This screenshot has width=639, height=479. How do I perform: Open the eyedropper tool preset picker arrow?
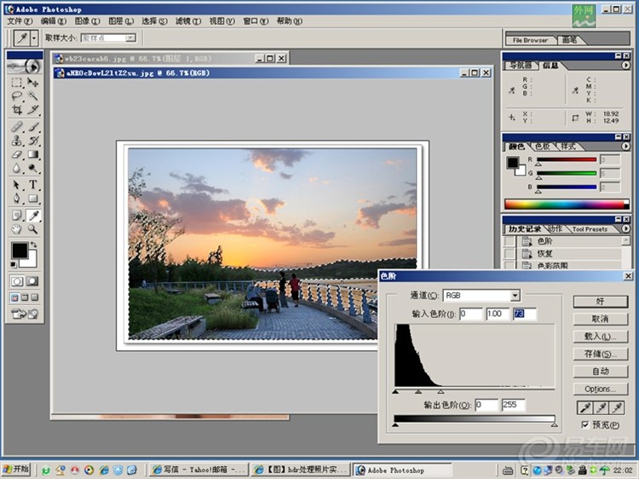coord(34,38)
